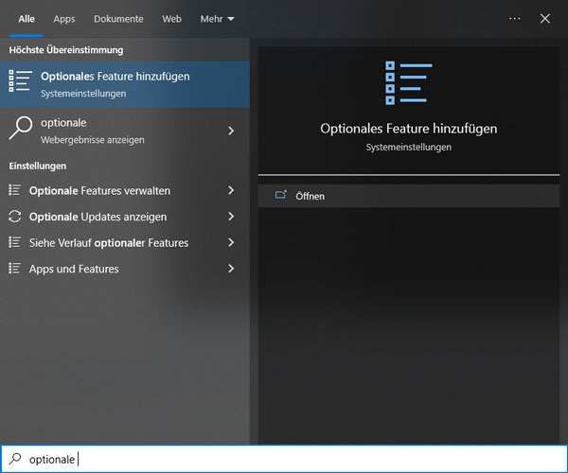Expand the arrow for Apps und Features
This screenshot has height=473, width=568.
231,269
